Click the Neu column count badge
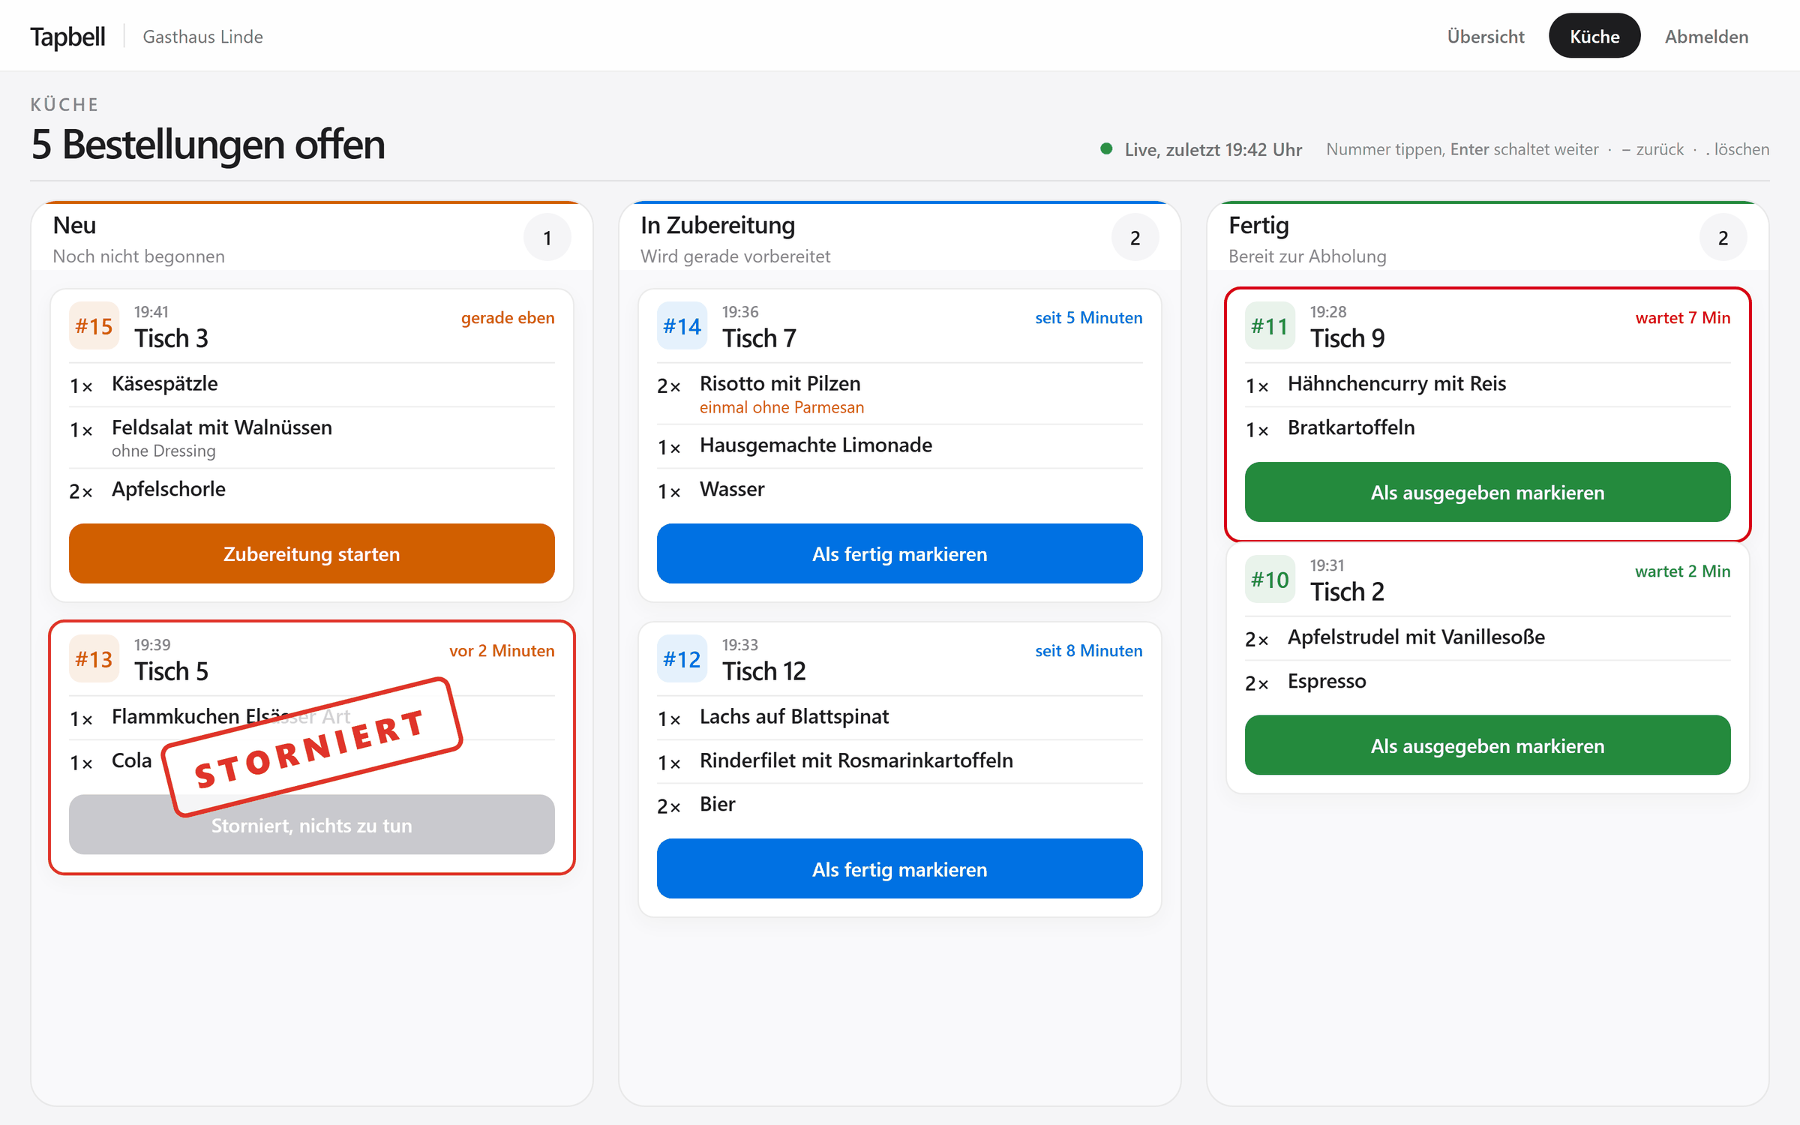 pyautogui.click(x=547, y=238)
